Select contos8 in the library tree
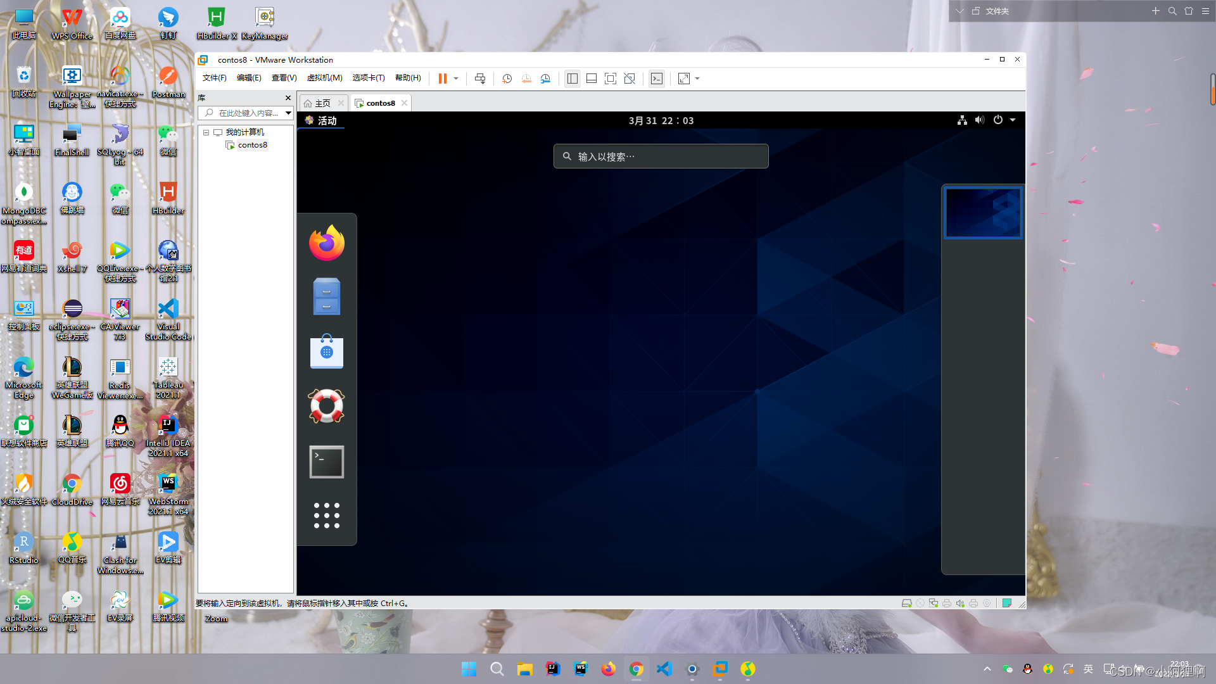This screenshot has height=684, width=1216. point(252,145)
